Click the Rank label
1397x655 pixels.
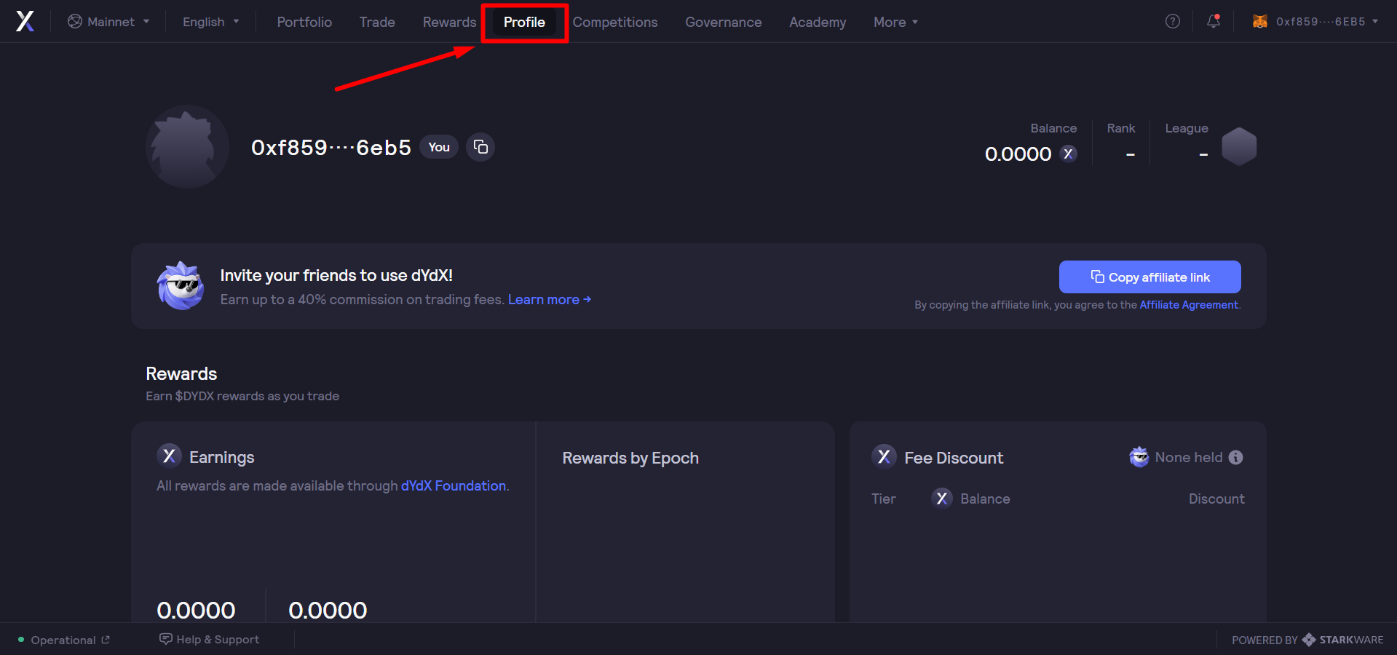coord(1120,128)
